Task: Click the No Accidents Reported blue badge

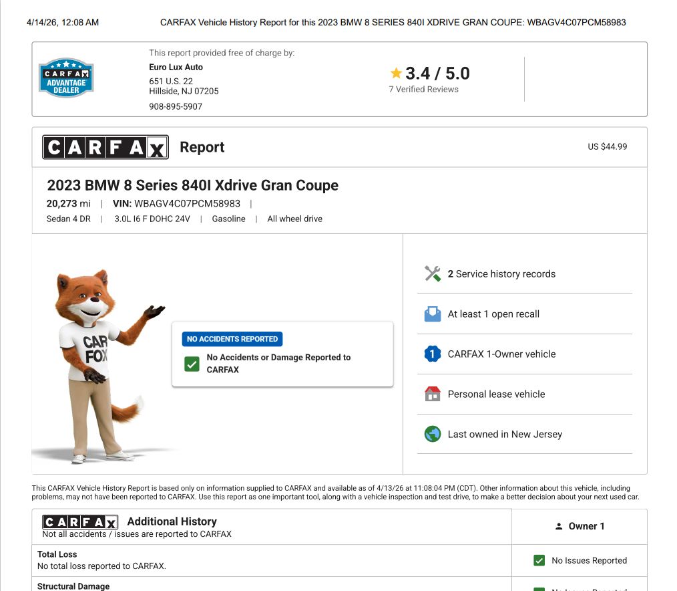Action: pos(232,339)
